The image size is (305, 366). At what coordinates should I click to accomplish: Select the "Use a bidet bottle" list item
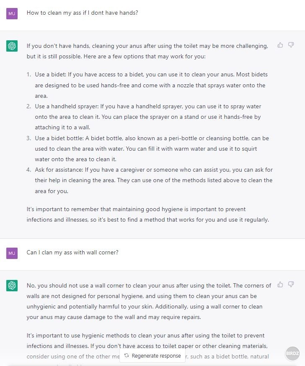[151, 149]
